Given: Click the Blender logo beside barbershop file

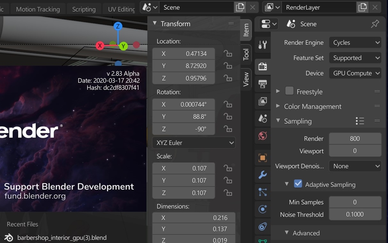Looking at the screenshot, I should click(9, 238).
